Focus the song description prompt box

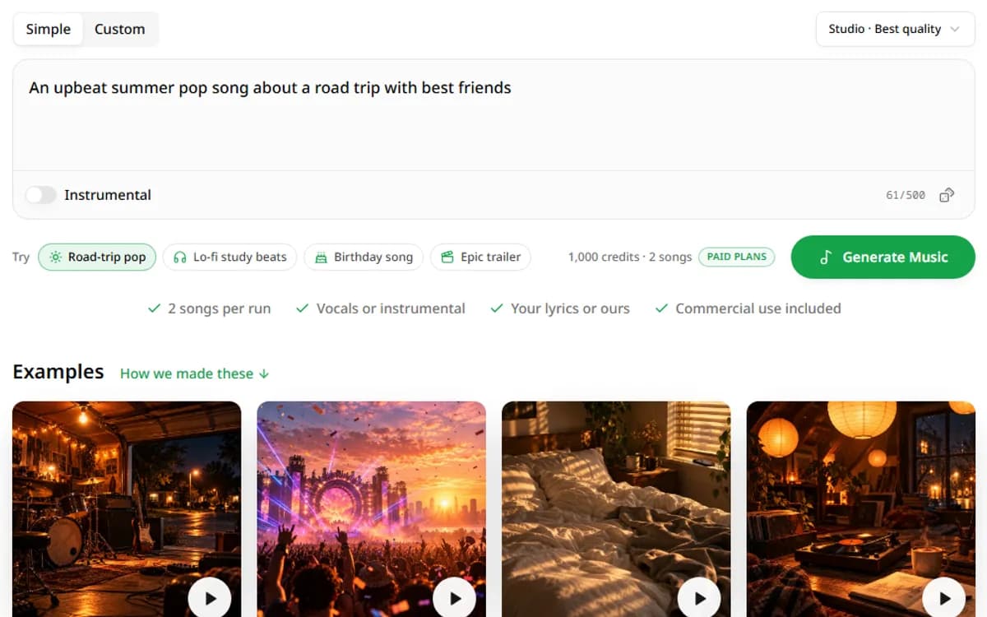(493, 115)
